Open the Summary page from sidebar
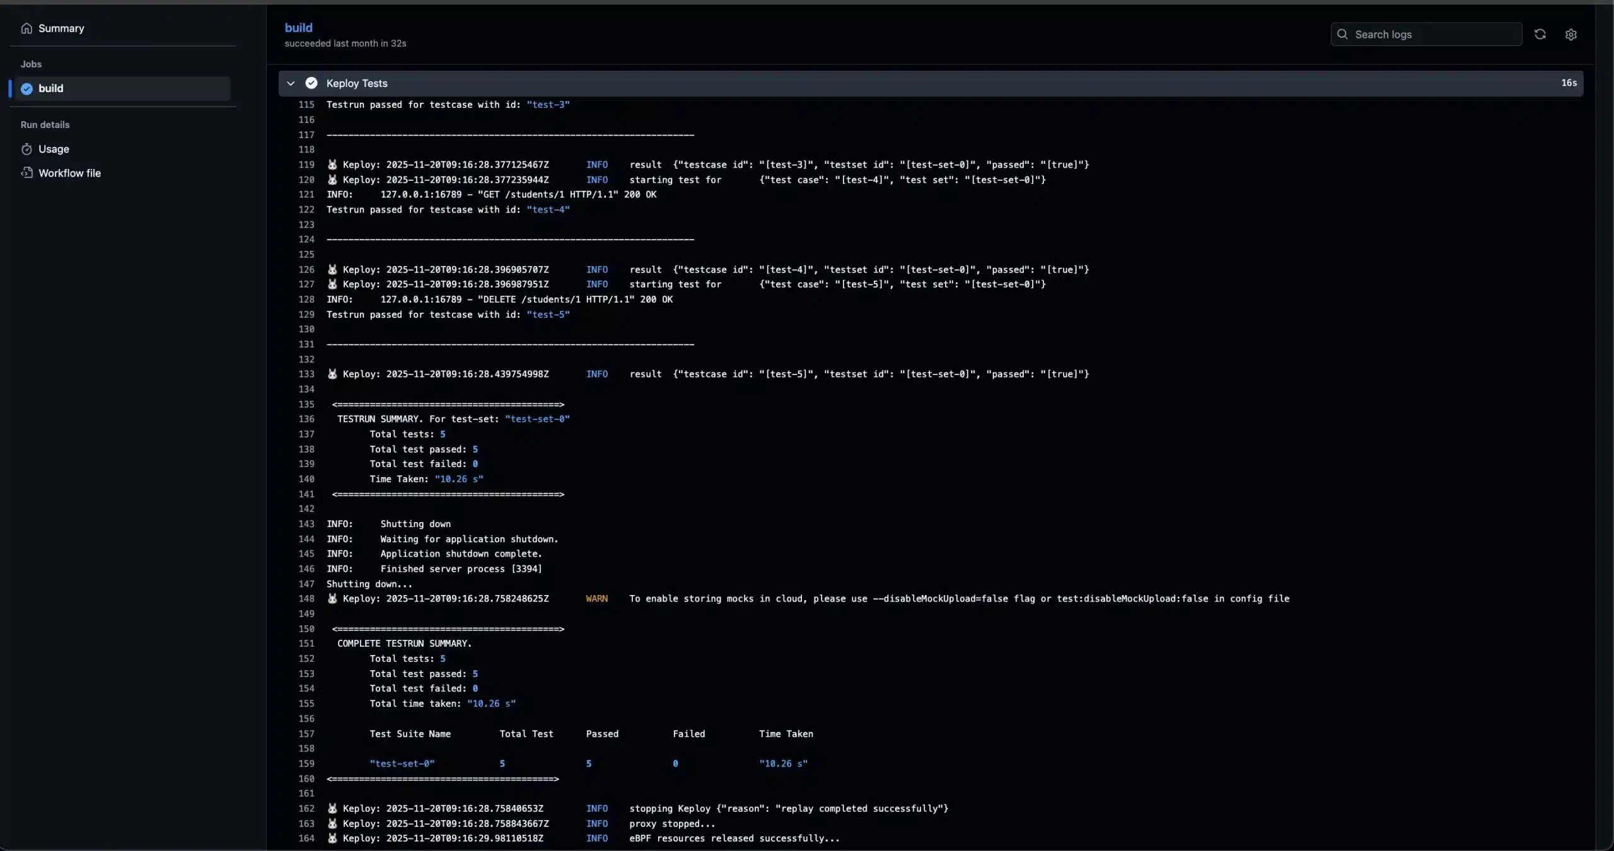1614x851 pixels. coord(61,28)
